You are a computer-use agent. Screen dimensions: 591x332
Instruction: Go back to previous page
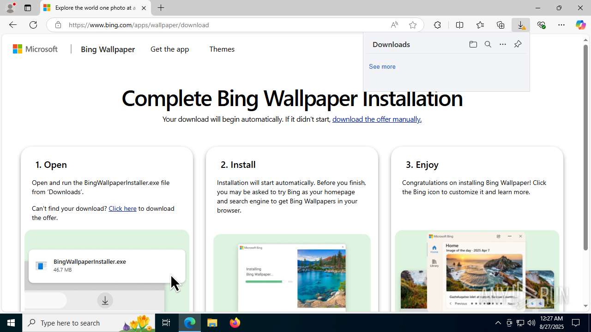pyautogui.click(x=12, y=25)
